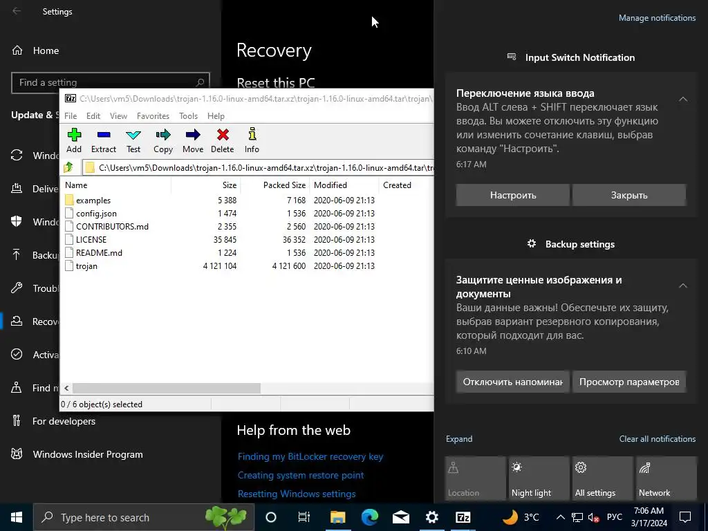
Task: Click Clear all notifications
Action: (658, 439)
